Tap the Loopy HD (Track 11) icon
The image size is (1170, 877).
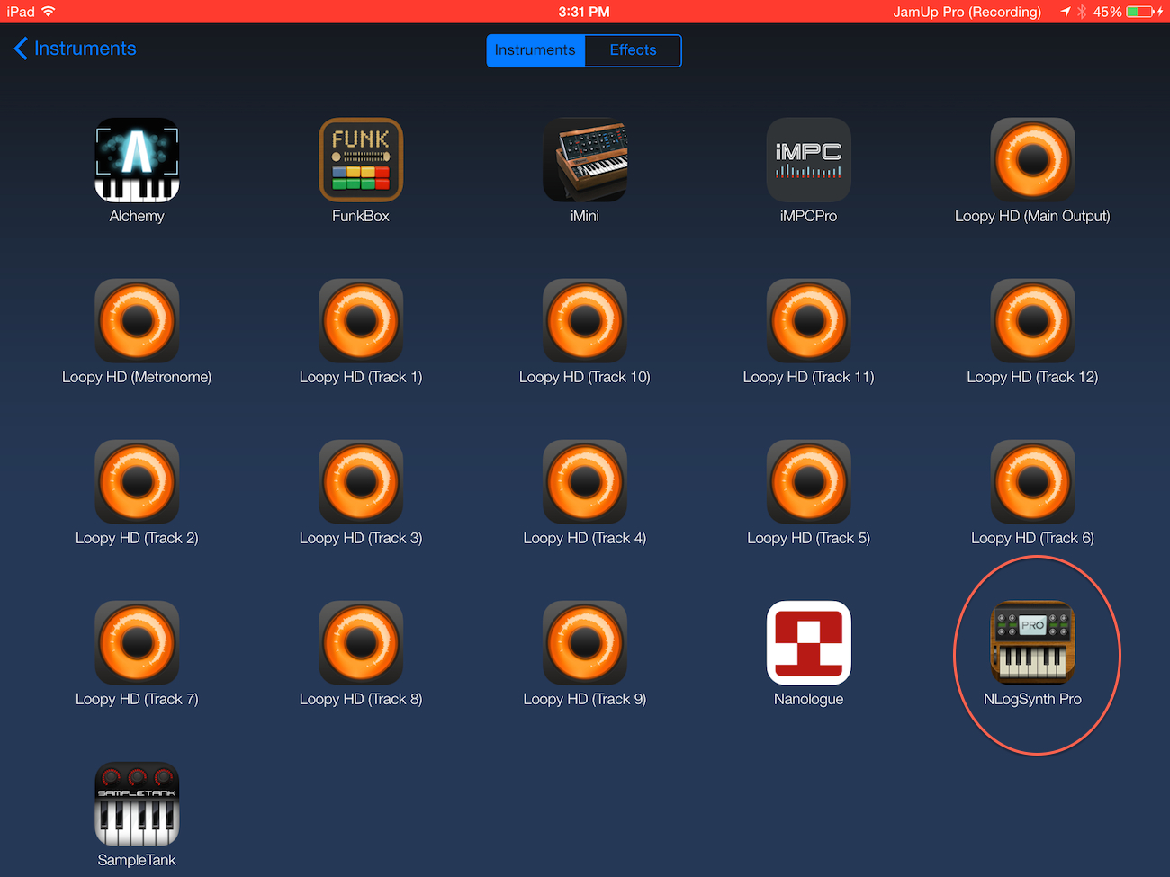pos(809,321)
